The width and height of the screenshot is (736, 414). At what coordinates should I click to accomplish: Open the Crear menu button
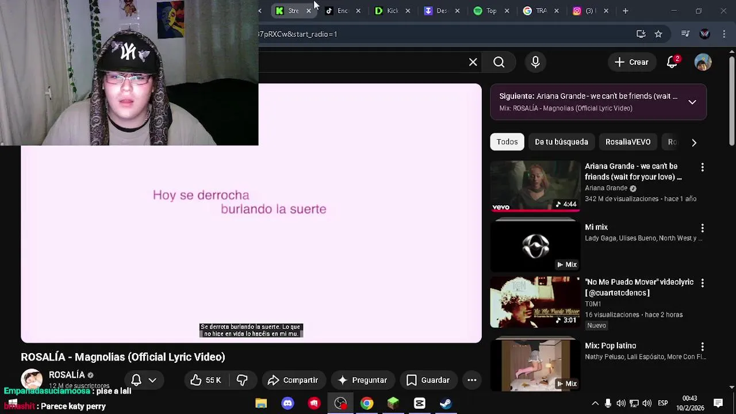click(x=631, y=62)
